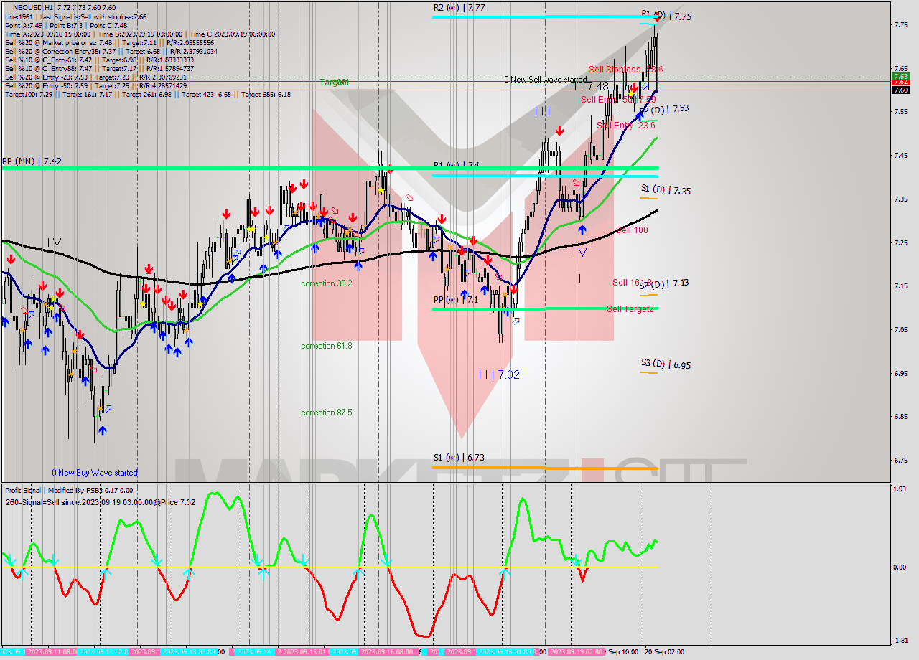Select the 'PP (MN) | 7.42' monthly pivot label

32,161
